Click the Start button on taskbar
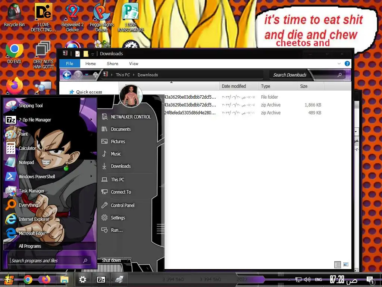The height and width of the screenshot is (287, 382). pyautogui.click(x=8, y=280)
